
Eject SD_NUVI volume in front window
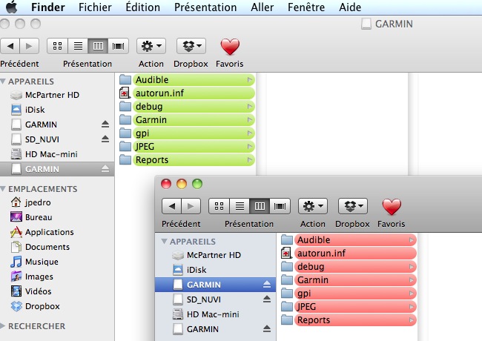click(x=267, y=299)
